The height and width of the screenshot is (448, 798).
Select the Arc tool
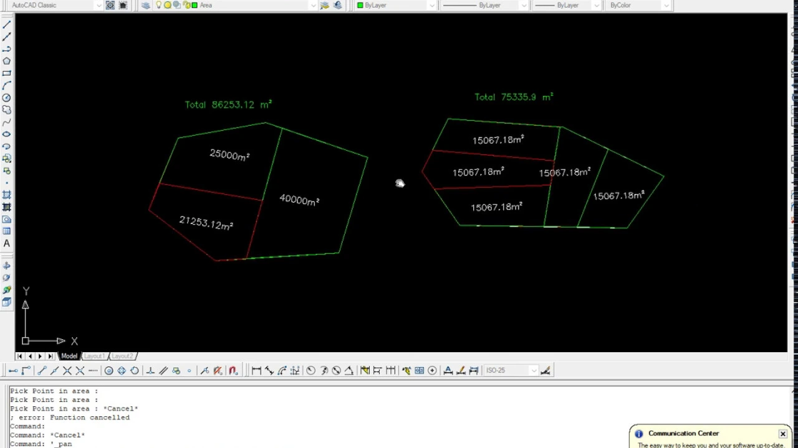tap(7, 85)
